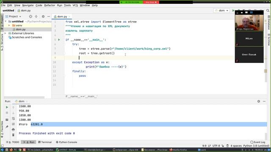
Task: Click the locate/scroll-from-source icon in Project panel
Action: point(30,16)
